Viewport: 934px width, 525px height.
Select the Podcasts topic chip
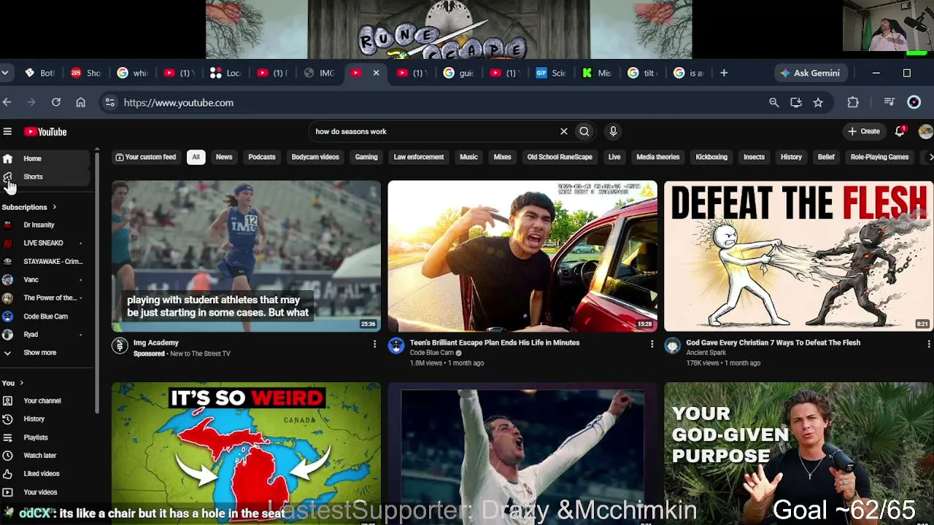(262, 157)
